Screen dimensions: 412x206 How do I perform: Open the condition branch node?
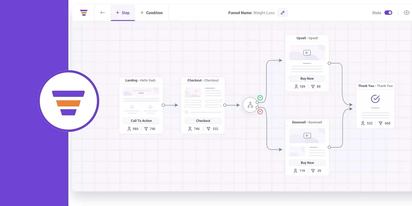[x=250, y=105]
